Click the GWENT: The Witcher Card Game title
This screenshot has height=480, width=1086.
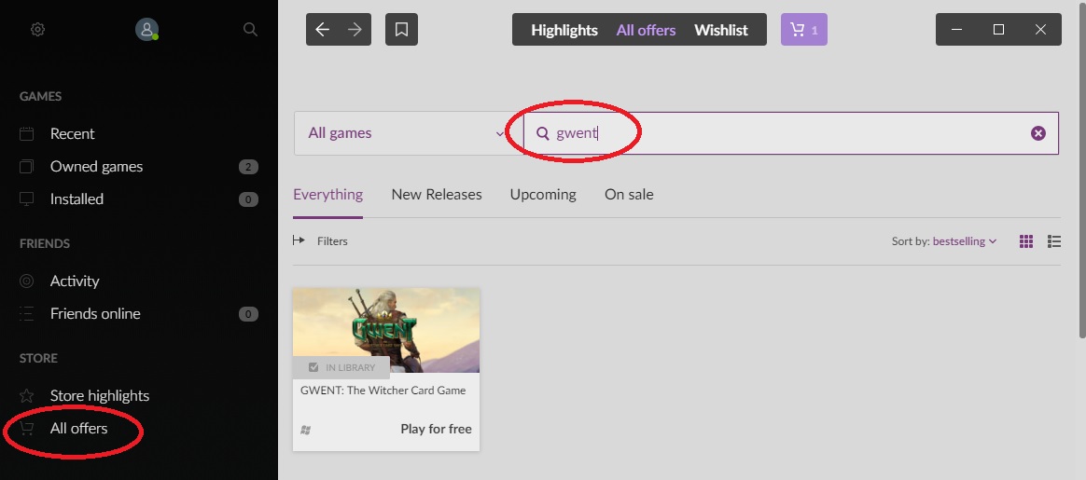(383, 391)
